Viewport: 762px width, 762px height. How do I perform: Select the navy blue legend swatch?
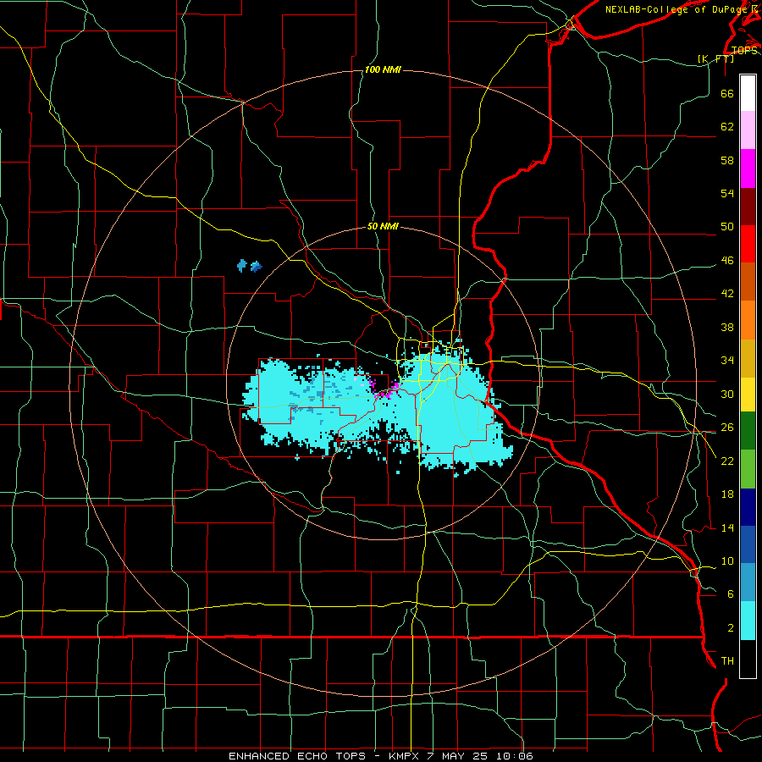[x=748, y=507]
